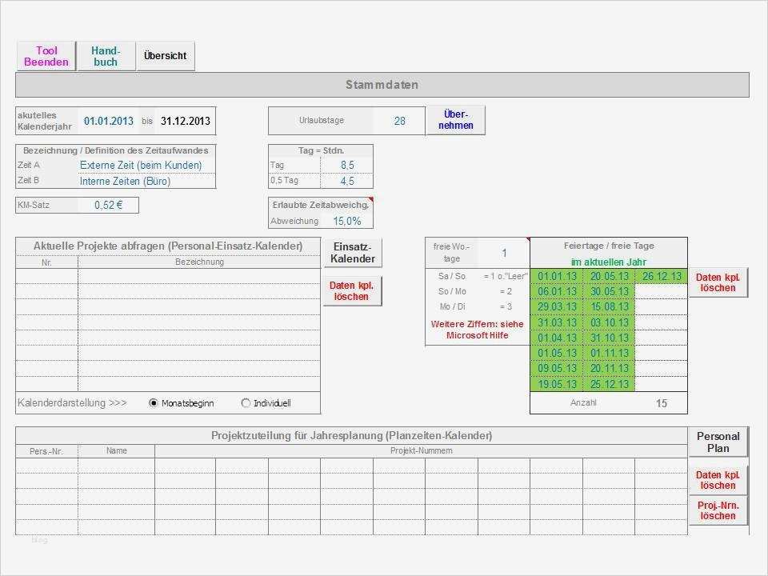Edit the Abweichung value 15,0%
The height and width of the screenshot is (576, 768).
click(347, 221)
